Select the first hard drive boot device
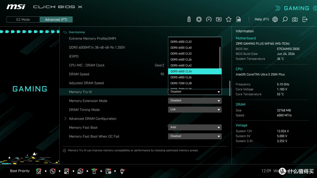The width and height of the screenshot is (317, 178). [39, 171]
